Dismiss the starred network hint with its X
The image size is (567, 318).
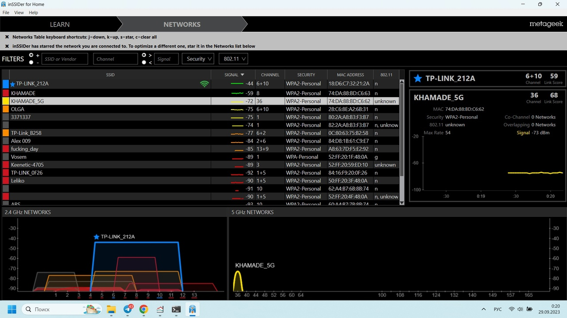(x=7, y=46)
